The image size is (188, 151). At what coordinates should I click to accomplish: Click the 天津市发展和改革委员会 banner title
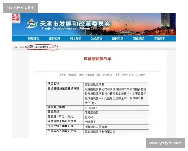point(75,24)
